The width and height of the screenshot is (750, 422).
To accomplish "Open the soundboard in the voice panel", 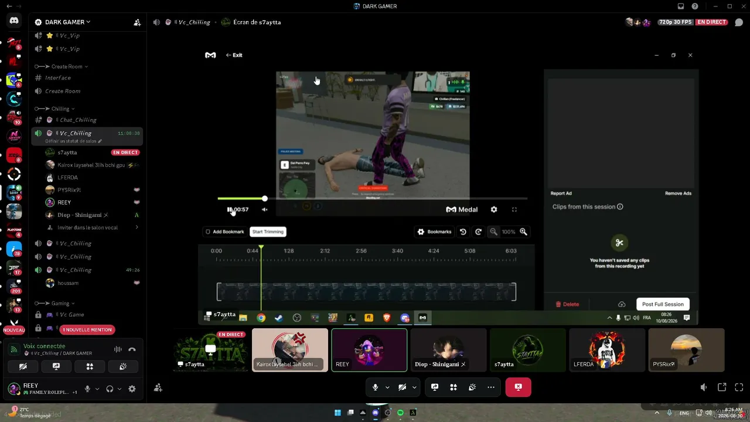I will 123,366.
